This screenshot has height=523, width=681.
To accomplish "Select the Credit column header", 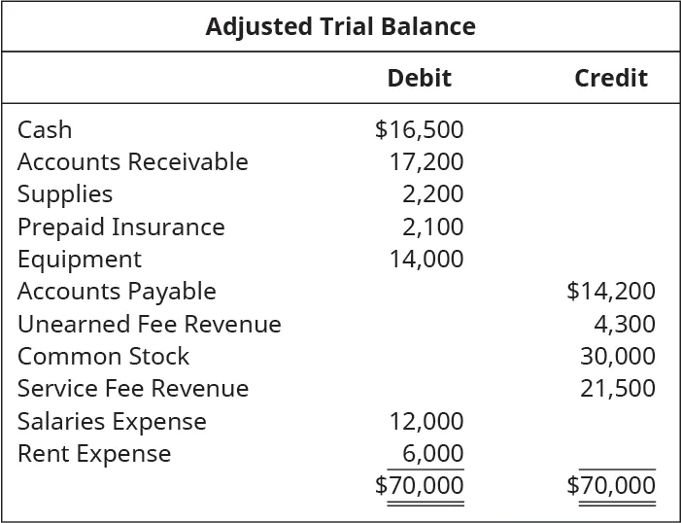I will [610, 78].
